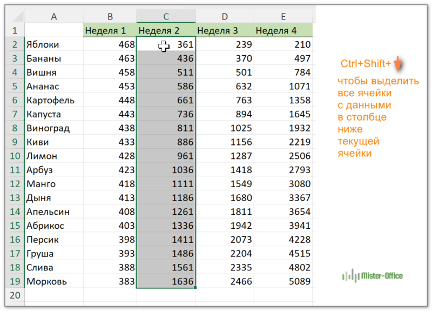Select column E header
The image size is (432, 311).
282,17
